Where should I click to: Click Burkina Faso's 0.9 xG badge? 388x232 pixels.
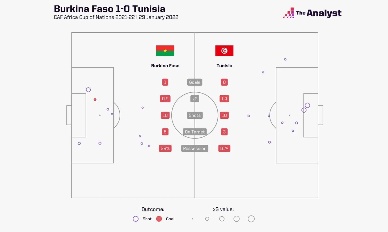[x=165, y=99]
